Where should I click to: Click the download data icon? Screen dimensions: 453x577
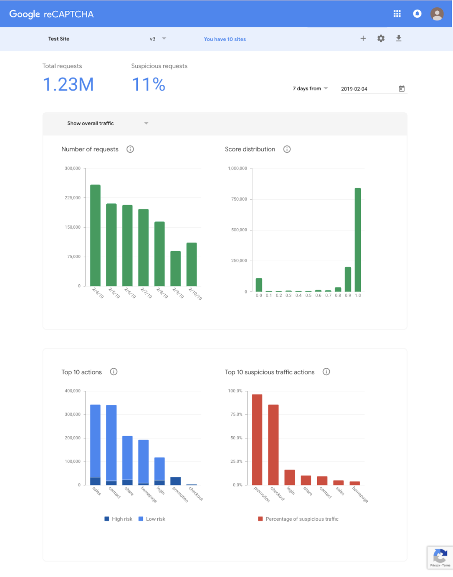point(398,38)
